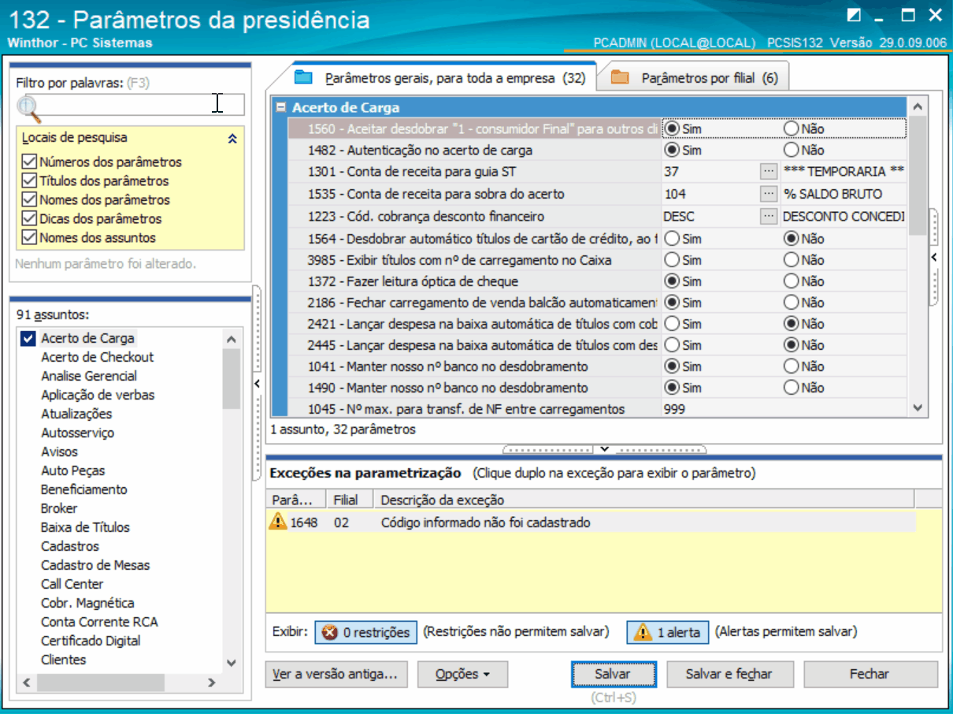
Task: Toggle Nomes dos assuntos checkbox
Action: (29, 237)
